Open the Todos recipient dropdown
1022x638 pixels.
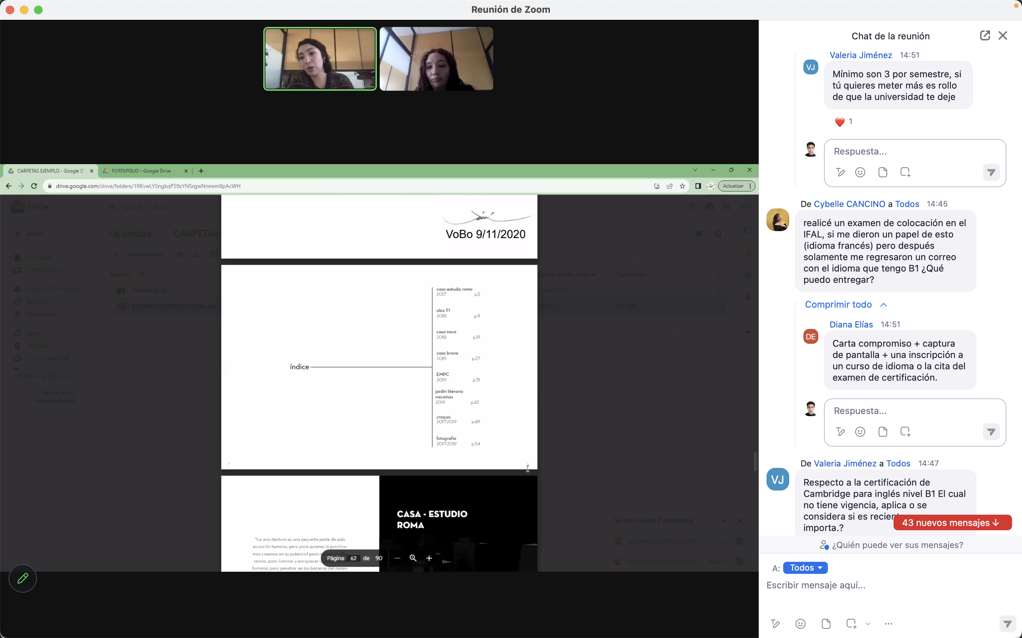pyautogui.click(x=805, y=568)
